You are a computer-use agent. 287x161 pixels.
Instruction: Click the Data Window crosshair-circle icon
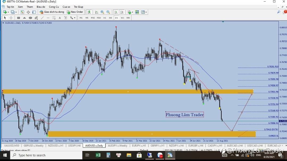pos(28,12)
